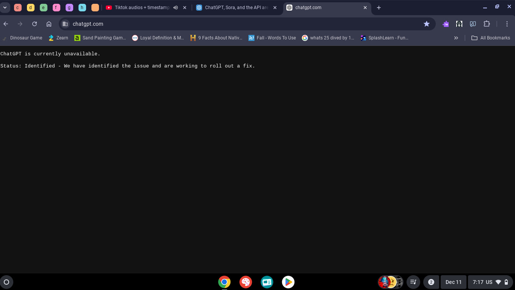Launch the paint palette app from shelf

coord(246,282)
